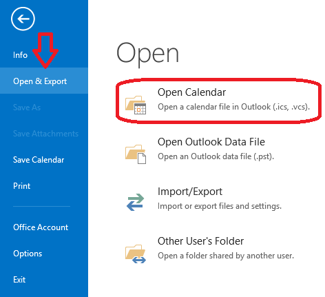Click the Import/Export arrows icon
This screenshot has width=325, height=297.
coord(135,202)
